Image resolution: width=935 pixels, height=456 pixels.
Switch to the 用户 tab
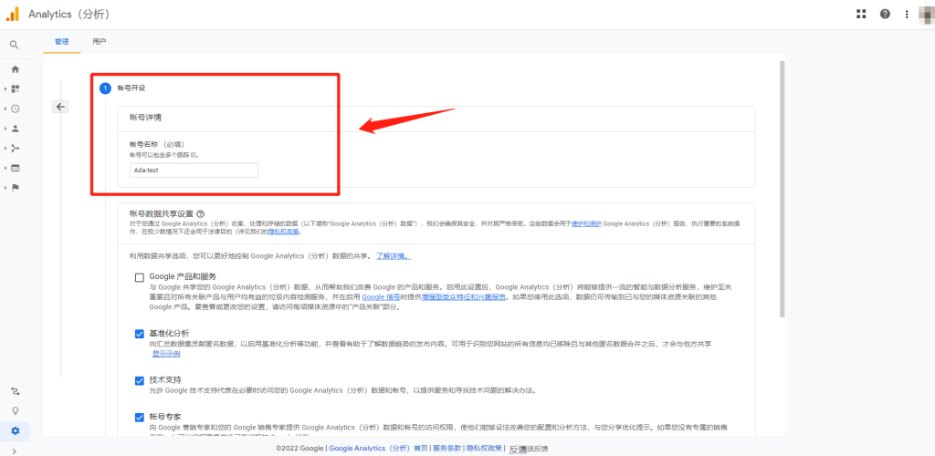click(100, 42)
